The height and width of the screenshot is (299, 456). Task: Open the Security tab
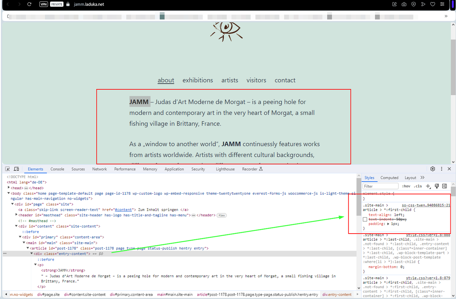click(198, 169)
